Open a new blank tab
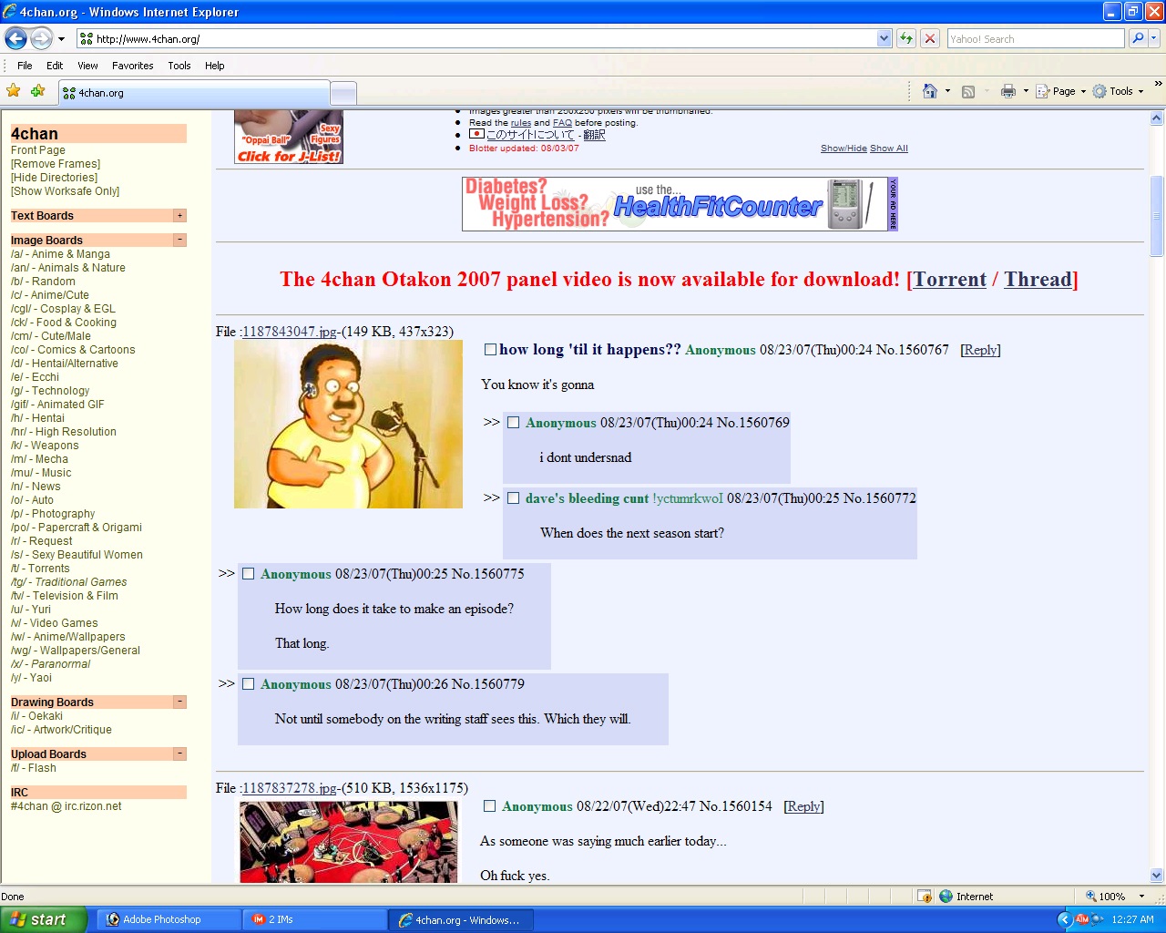Viewport: 1166px width, 933px height. [343, 93]
